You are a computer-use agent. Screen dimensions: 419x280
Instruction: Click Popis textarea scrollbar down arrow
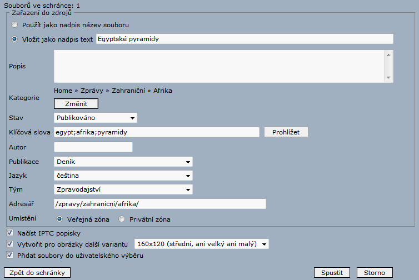tap(388, 78)
